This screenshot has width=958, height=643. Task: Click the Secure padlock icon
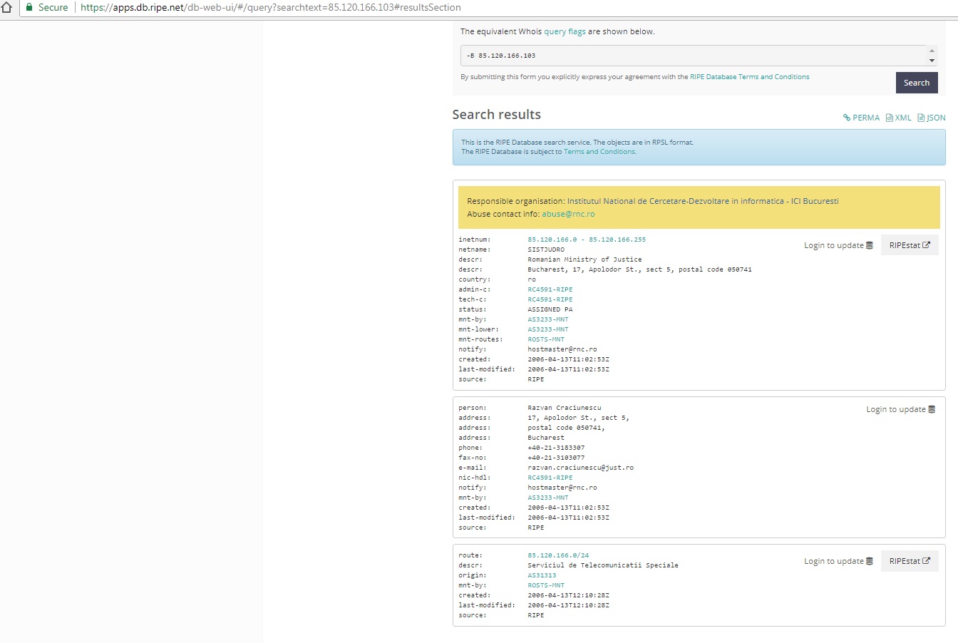point(29,7)
